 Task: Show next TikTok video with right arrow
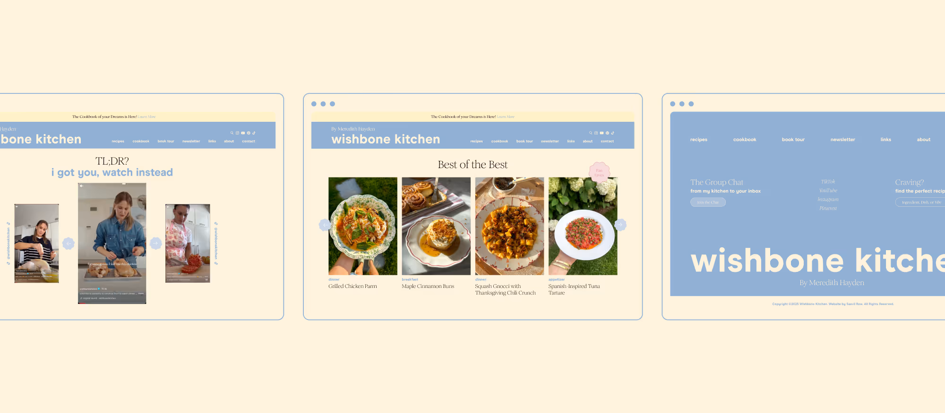(x=156, y=243)
